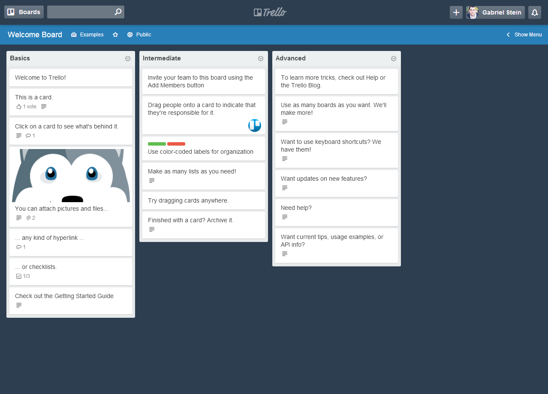Click the briefcase icon beside Examples

(74, 35)
